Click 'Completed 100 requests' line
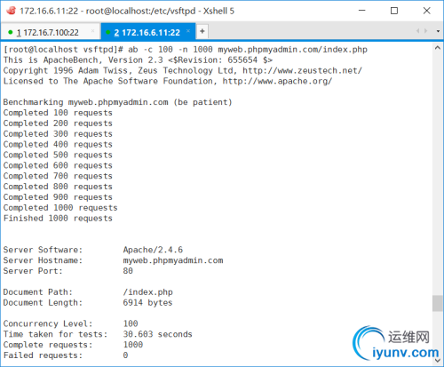444x367 pixels. (58, 113)
